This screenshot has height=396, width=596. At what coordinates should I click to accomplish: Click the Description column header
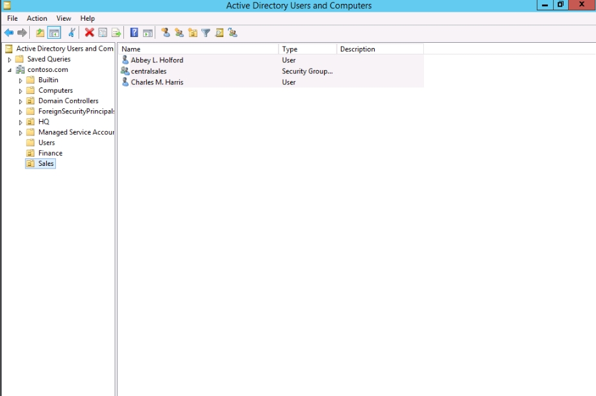380,49
